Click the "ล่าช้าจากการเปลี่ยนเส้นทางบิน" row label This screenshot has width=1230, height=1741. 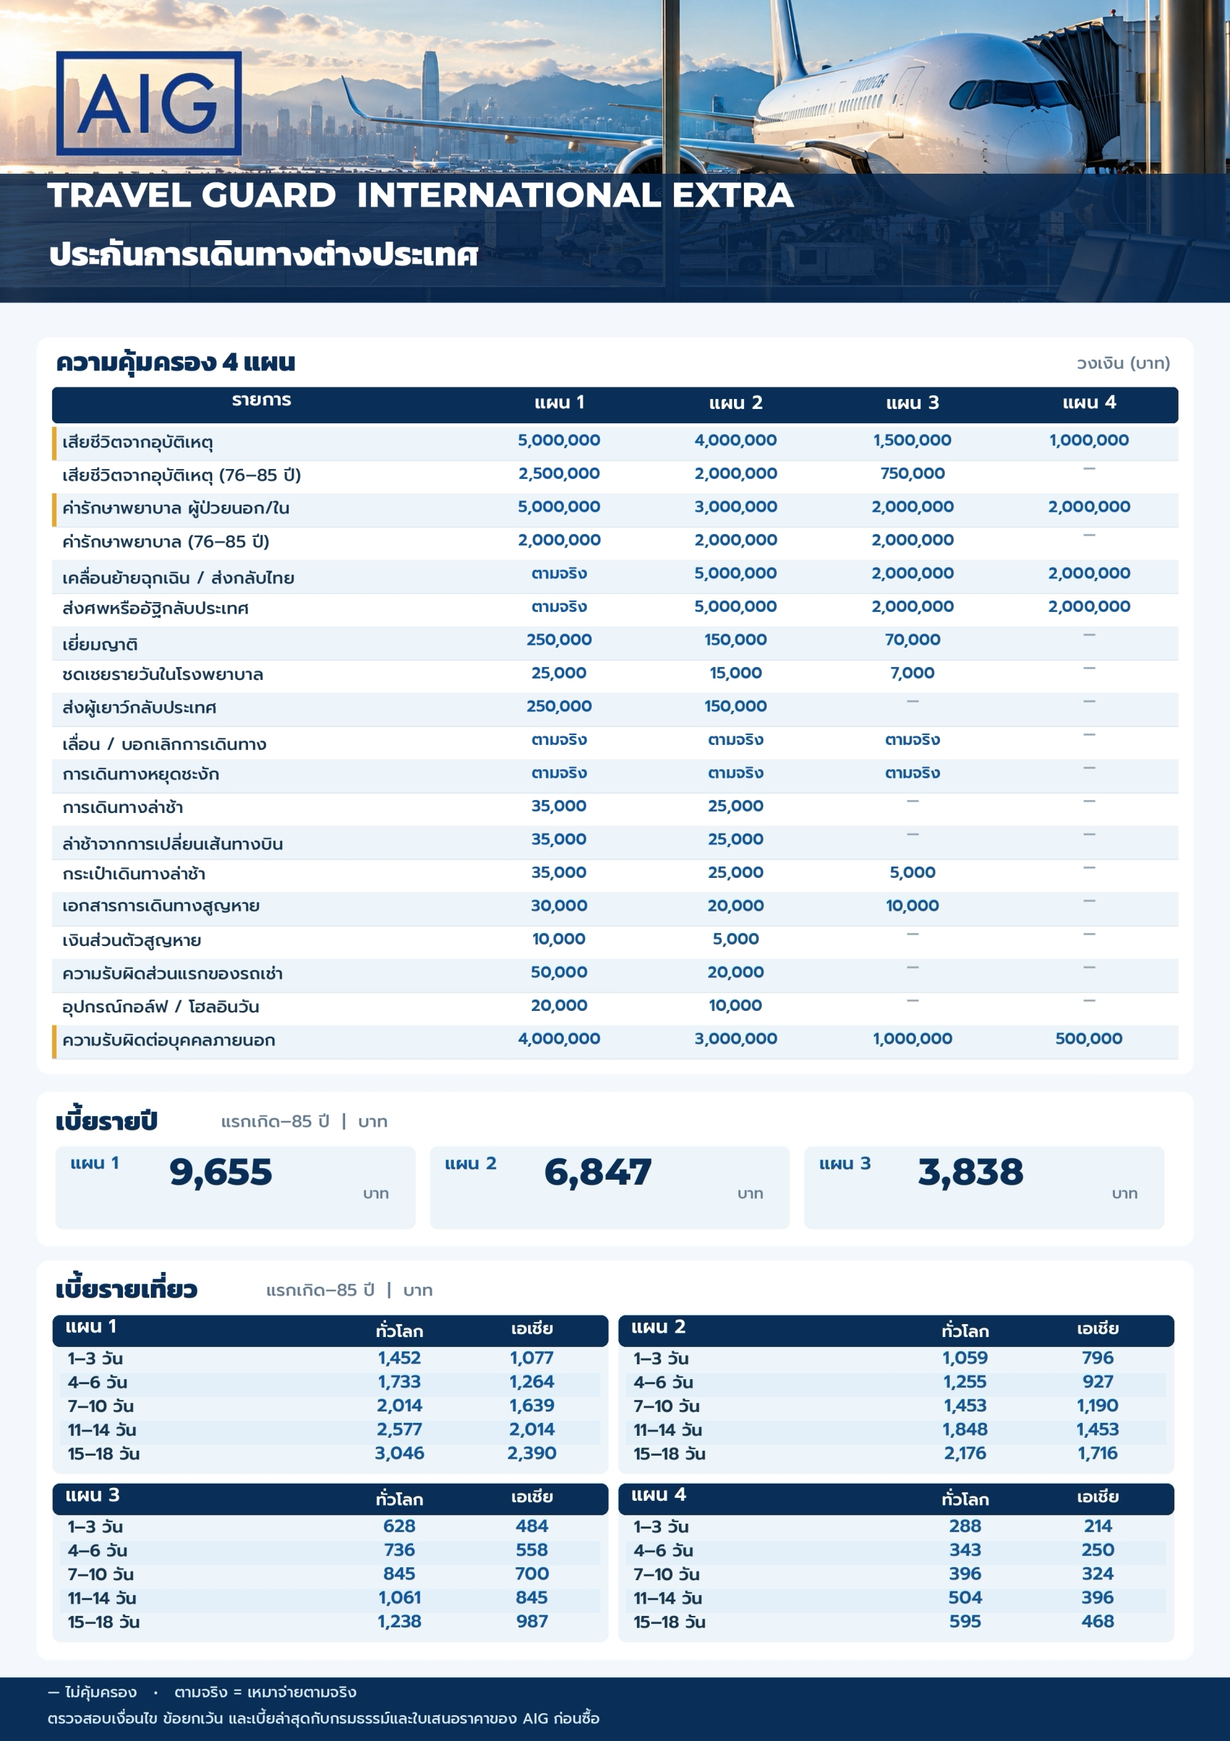click(x=173, y=843)
